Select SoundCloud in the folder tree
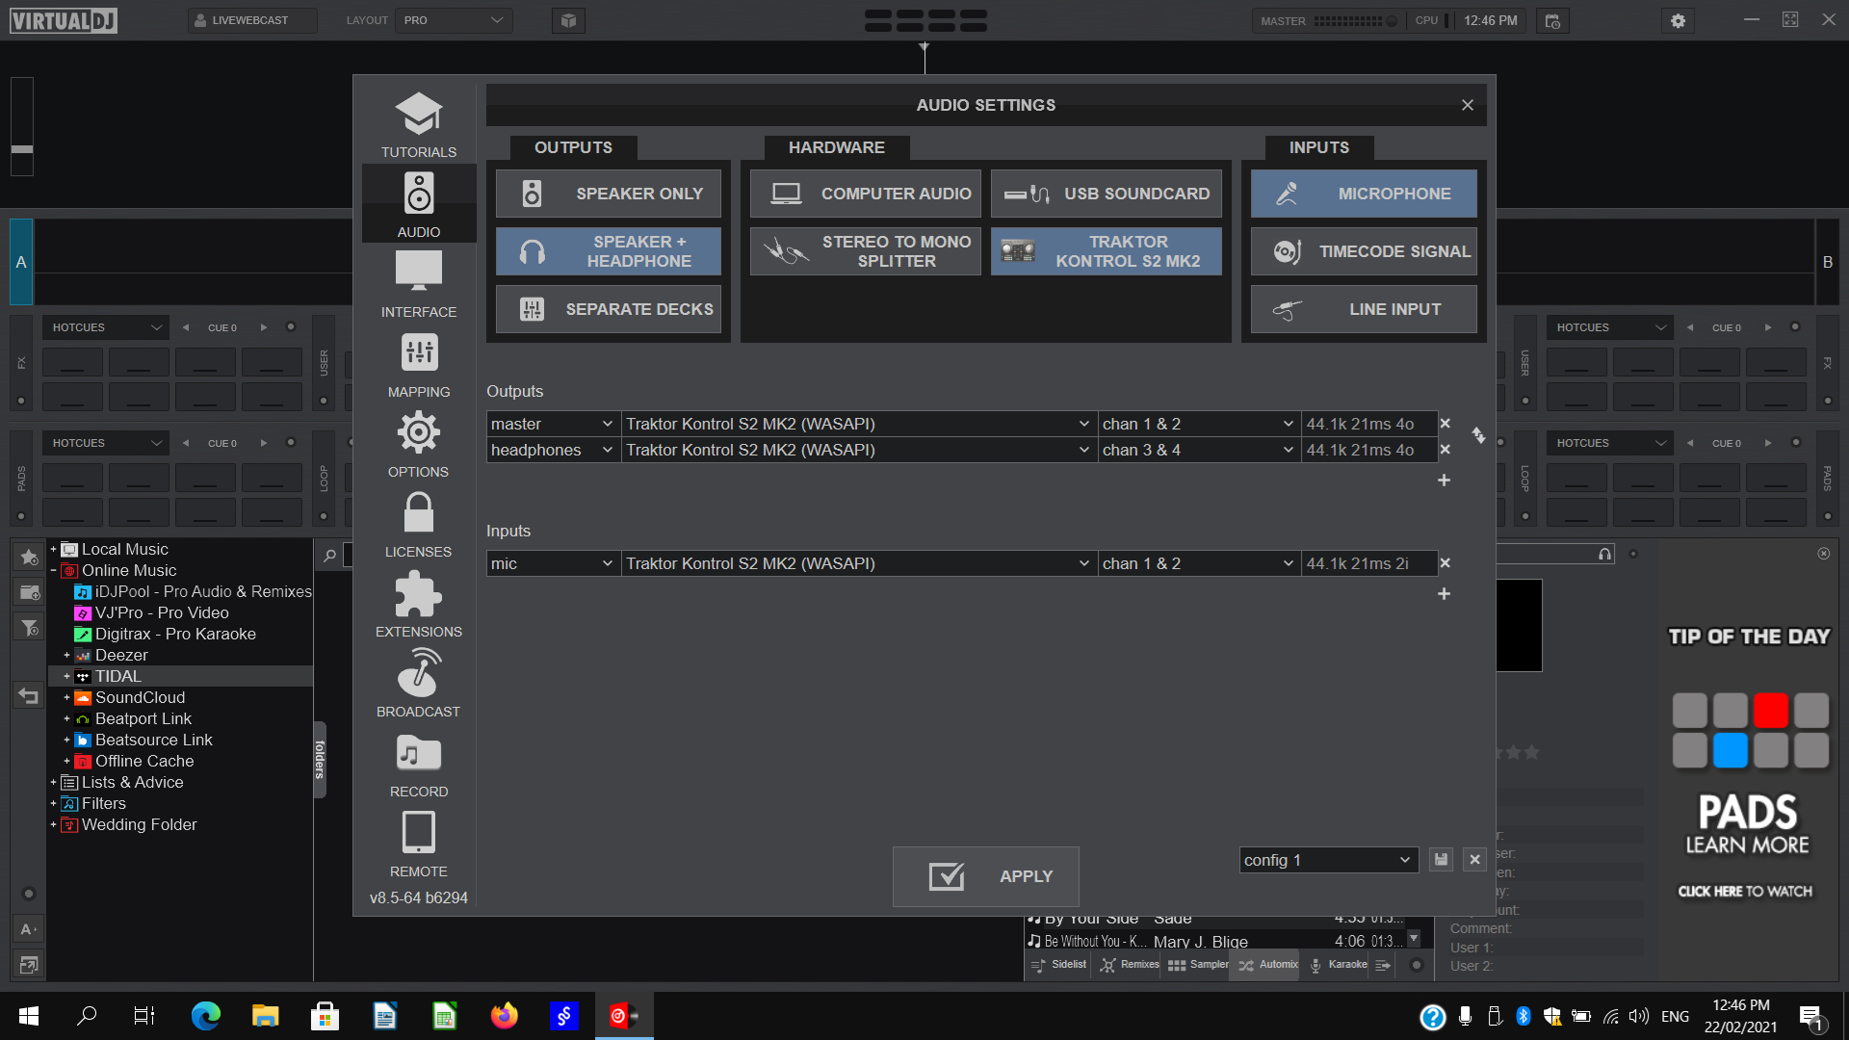The height and width of the screenshot is (1040, 1849). pyautogui.click(x=140, y=698)
